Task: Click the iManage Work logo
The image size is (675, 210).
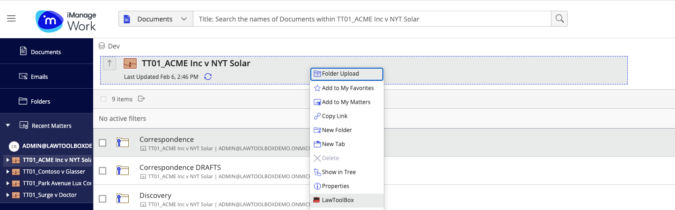Action: 66,20
